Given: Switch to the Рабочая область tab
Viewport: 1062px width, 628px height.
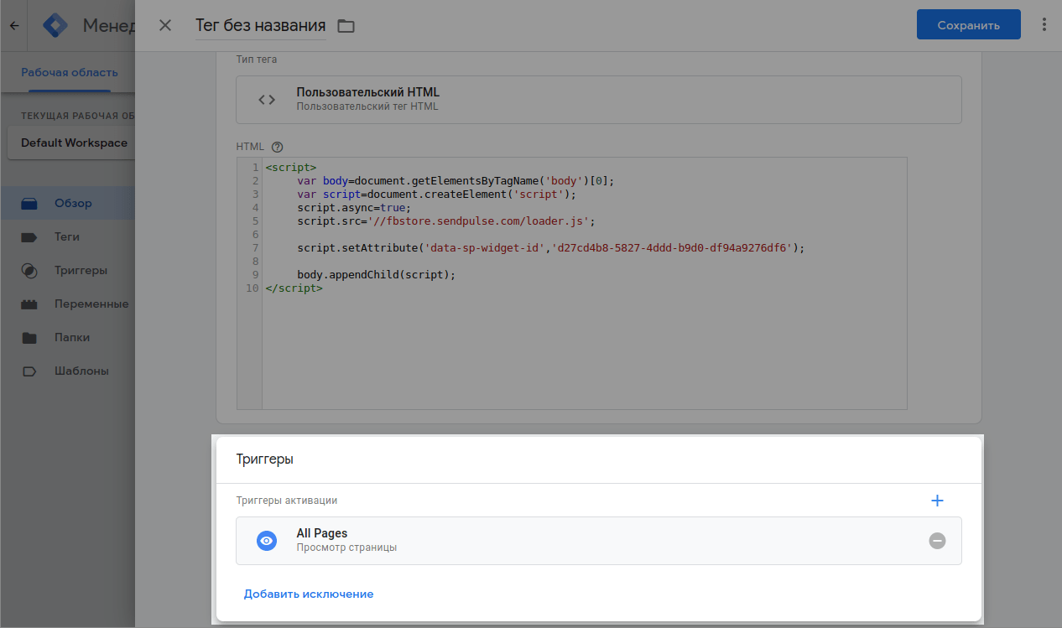Looking at the screenshot, I should [x=70, y=73].
